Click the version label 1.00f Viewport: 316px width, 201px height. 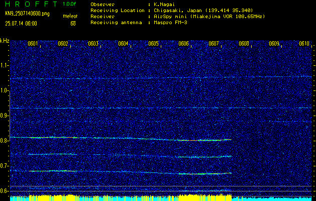click(69, 4)
